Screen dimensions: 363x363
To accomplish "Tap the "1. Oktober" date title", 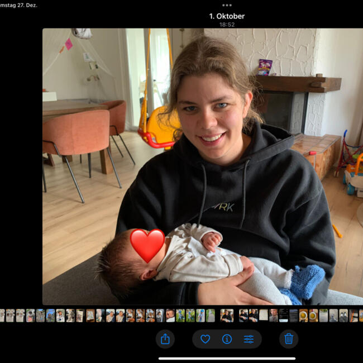I will click(227, 16).
